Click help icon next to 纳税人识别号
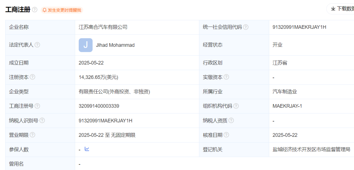 42,121
